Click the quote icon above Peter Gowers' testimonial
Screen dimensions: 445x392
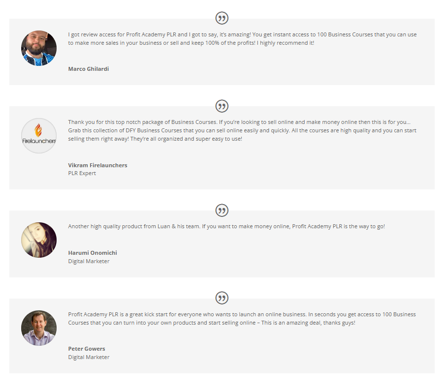click(x=222, y=298)
